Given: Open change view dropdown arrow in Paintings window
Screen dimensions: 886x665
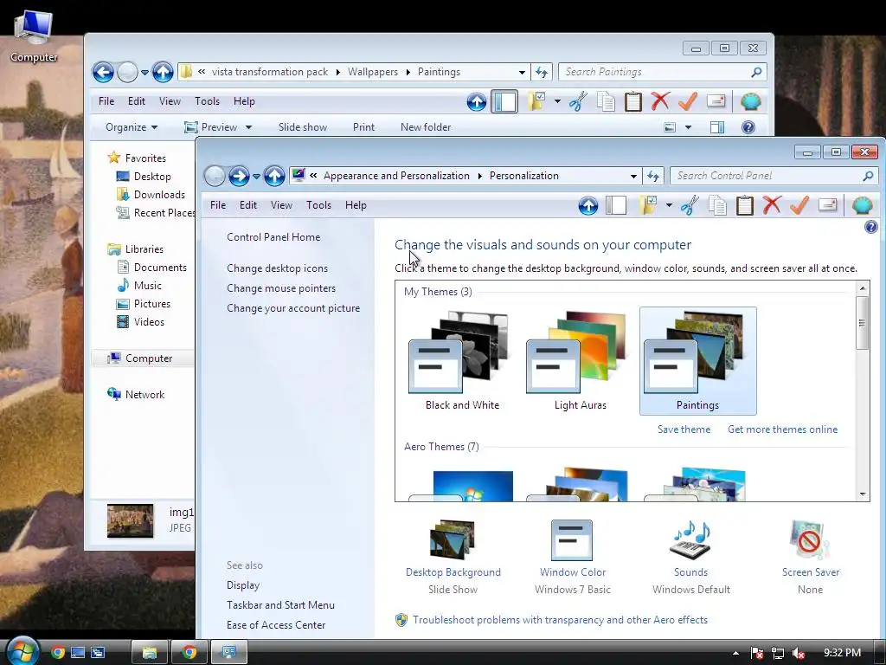Looking at the screenshot, I should tap(688, 127).
